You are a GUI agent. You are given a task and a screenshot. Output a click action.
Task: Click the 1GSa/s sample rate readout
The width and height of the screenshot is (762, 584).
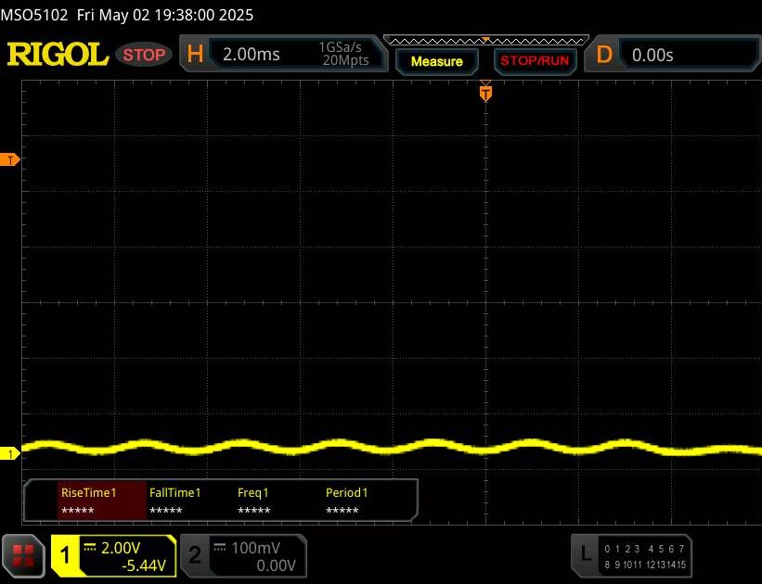(341, 47)
